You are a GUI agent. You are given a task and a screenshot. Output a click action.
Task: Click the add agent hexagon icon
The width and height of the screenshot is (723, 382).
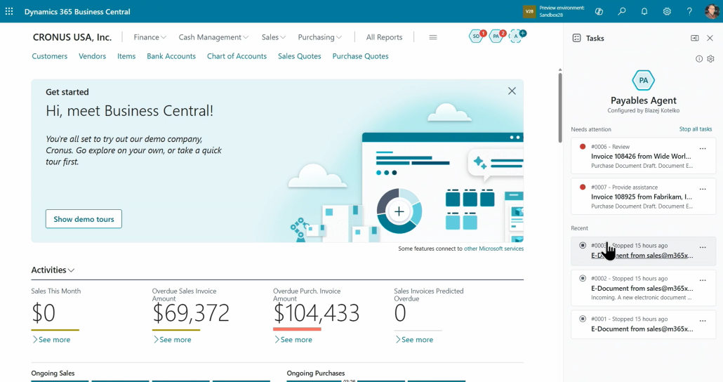[517, 36]
